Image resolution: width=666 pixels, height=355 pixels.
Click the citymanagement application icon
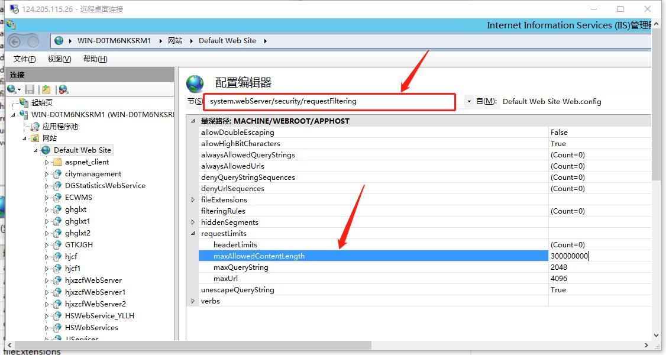pyautogui.click(x=57, y=174)
